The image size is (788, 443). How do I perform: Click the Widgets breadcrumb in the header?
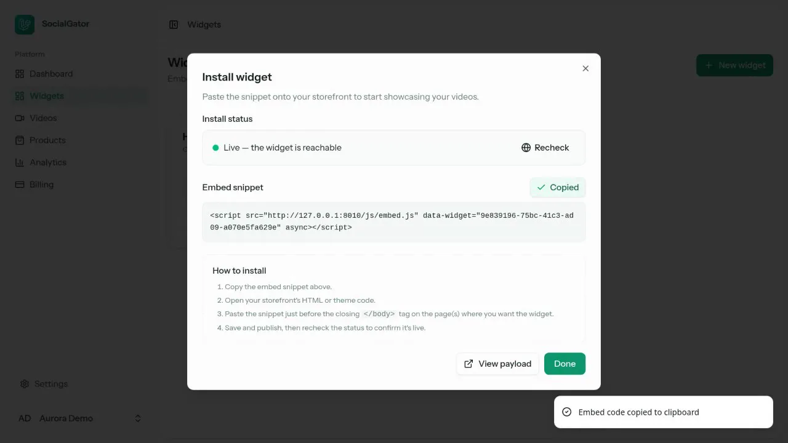coord(204,25)
